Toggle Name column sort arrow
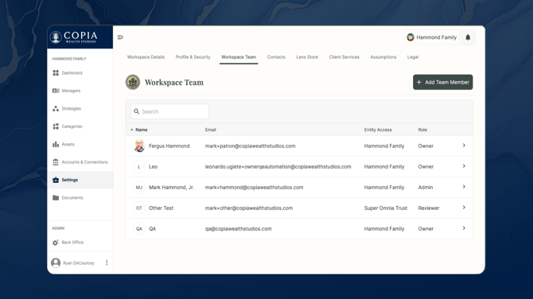This screenshot has height=299, width=533. coord(132,130)
